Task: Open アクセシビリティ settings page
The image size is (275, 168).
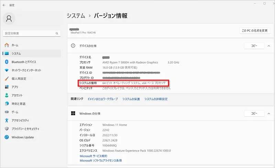Action: (x=32, y=120)
